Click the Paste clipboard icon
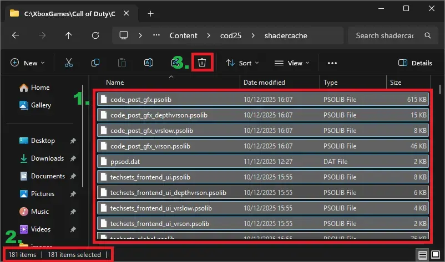The image size is (445, 262). [122, 63]
